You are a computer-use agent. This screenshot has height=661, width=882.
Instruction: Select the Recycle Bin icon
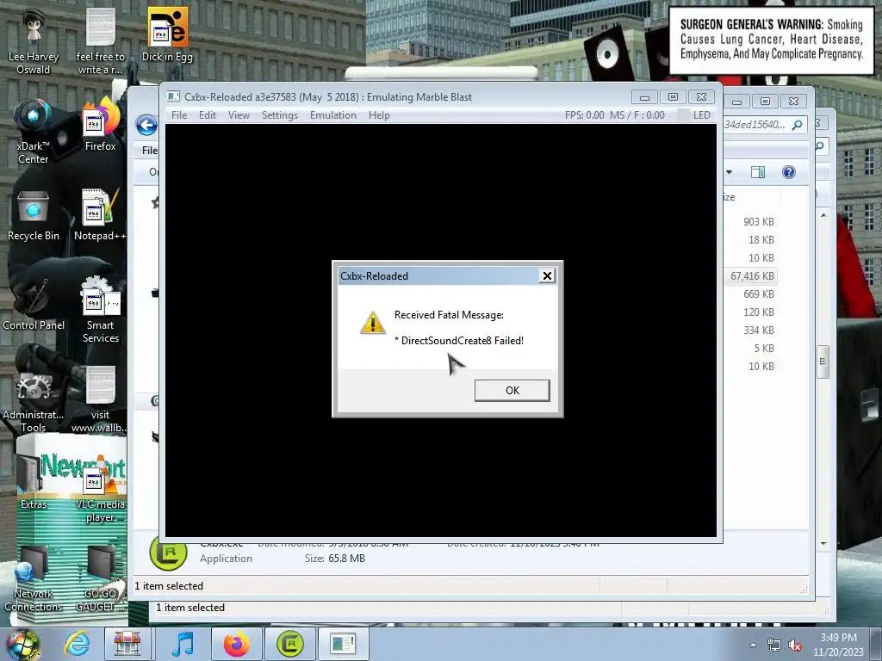[34, 216]
